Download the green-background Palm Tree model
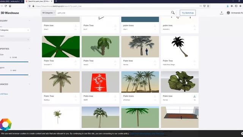The width and height of the screenshot is (243, 137). [x=115, y=61]
